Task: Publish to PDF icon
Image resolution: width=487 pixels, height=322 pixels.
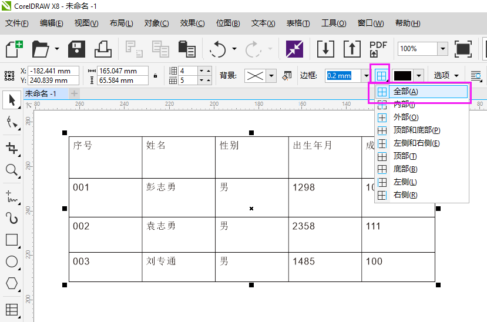Action: pyautogui.click(x=378, y=49)
